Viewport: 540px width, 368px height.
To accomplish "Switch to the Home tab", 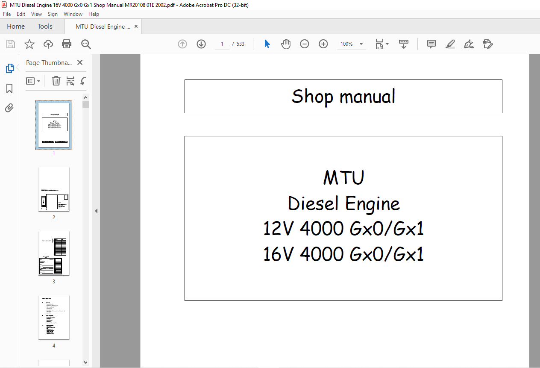I will pos(16,26).
